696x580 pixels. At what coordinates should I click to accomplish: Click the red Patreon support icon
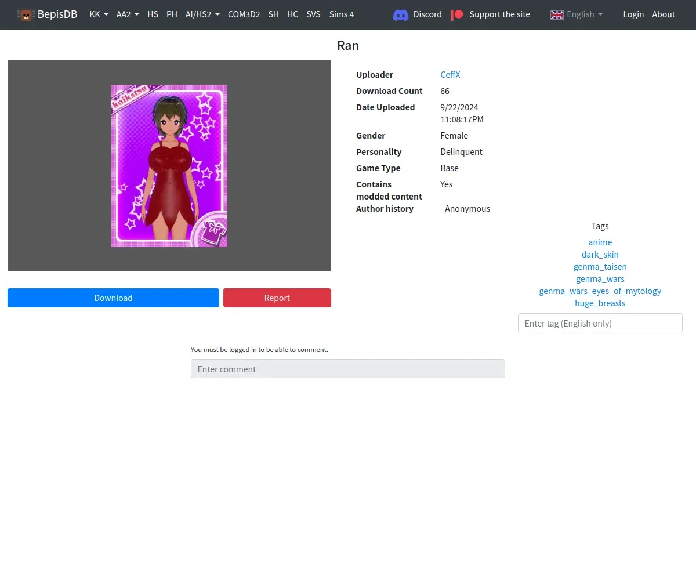(x=458, y=14)
